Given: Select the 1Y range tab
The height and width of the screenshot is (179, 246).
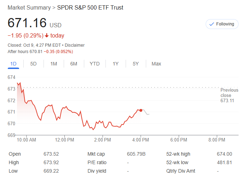Looking at the screenshot, I should (115, 64).
